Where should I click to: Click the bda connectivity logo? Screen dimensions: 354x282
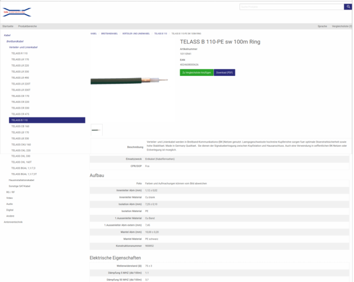pos(16,12)
